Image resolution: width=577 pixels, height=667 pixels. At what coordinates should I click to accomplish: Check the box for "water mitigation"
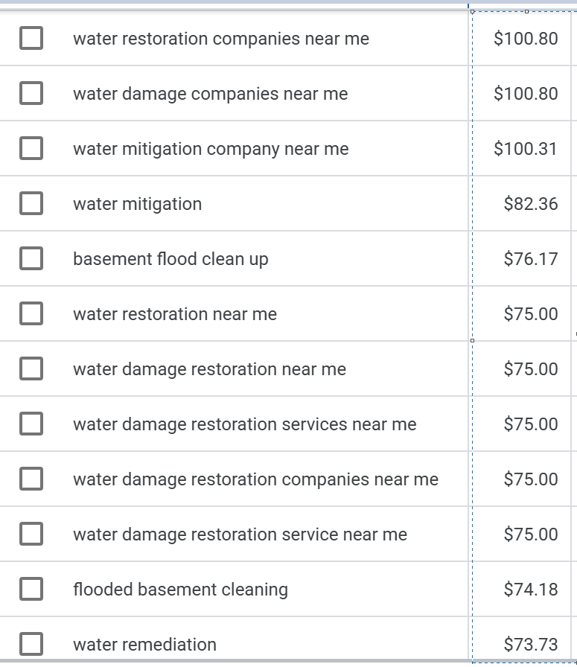pos(31,203)
